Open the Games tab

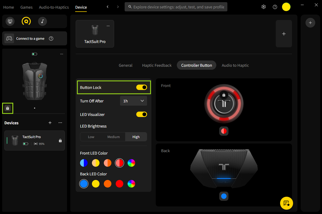(x=26, y=7)
